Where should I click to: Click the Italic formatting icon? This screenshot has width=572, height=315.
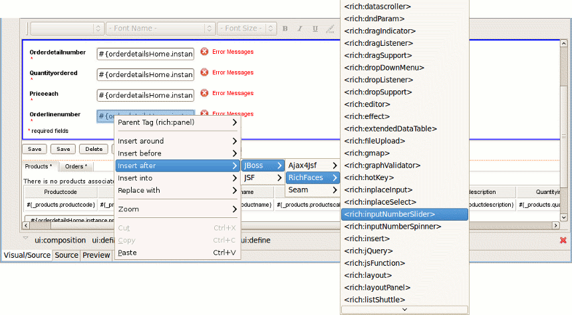click(300, 29)
